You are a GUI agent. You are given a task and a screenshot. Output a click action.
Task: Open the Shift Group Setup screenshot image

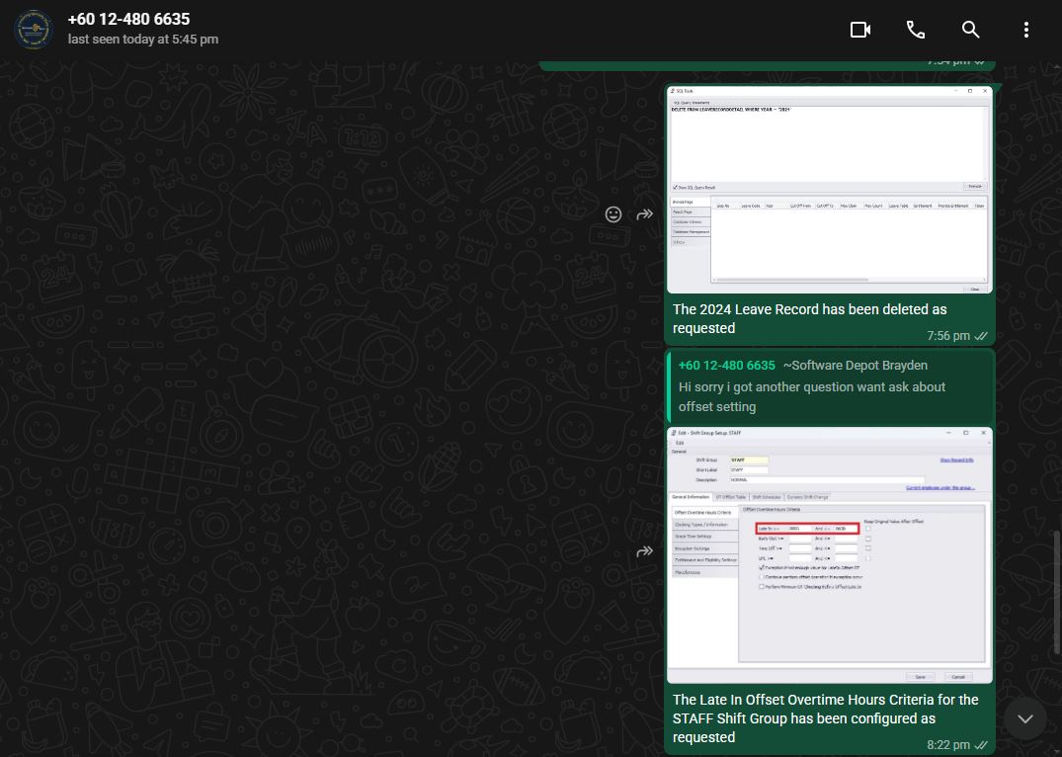point(830,555)
